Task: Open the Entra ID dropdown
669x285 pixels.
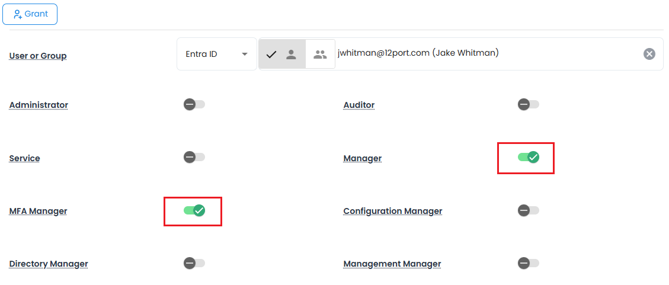Action: point(216,54)
